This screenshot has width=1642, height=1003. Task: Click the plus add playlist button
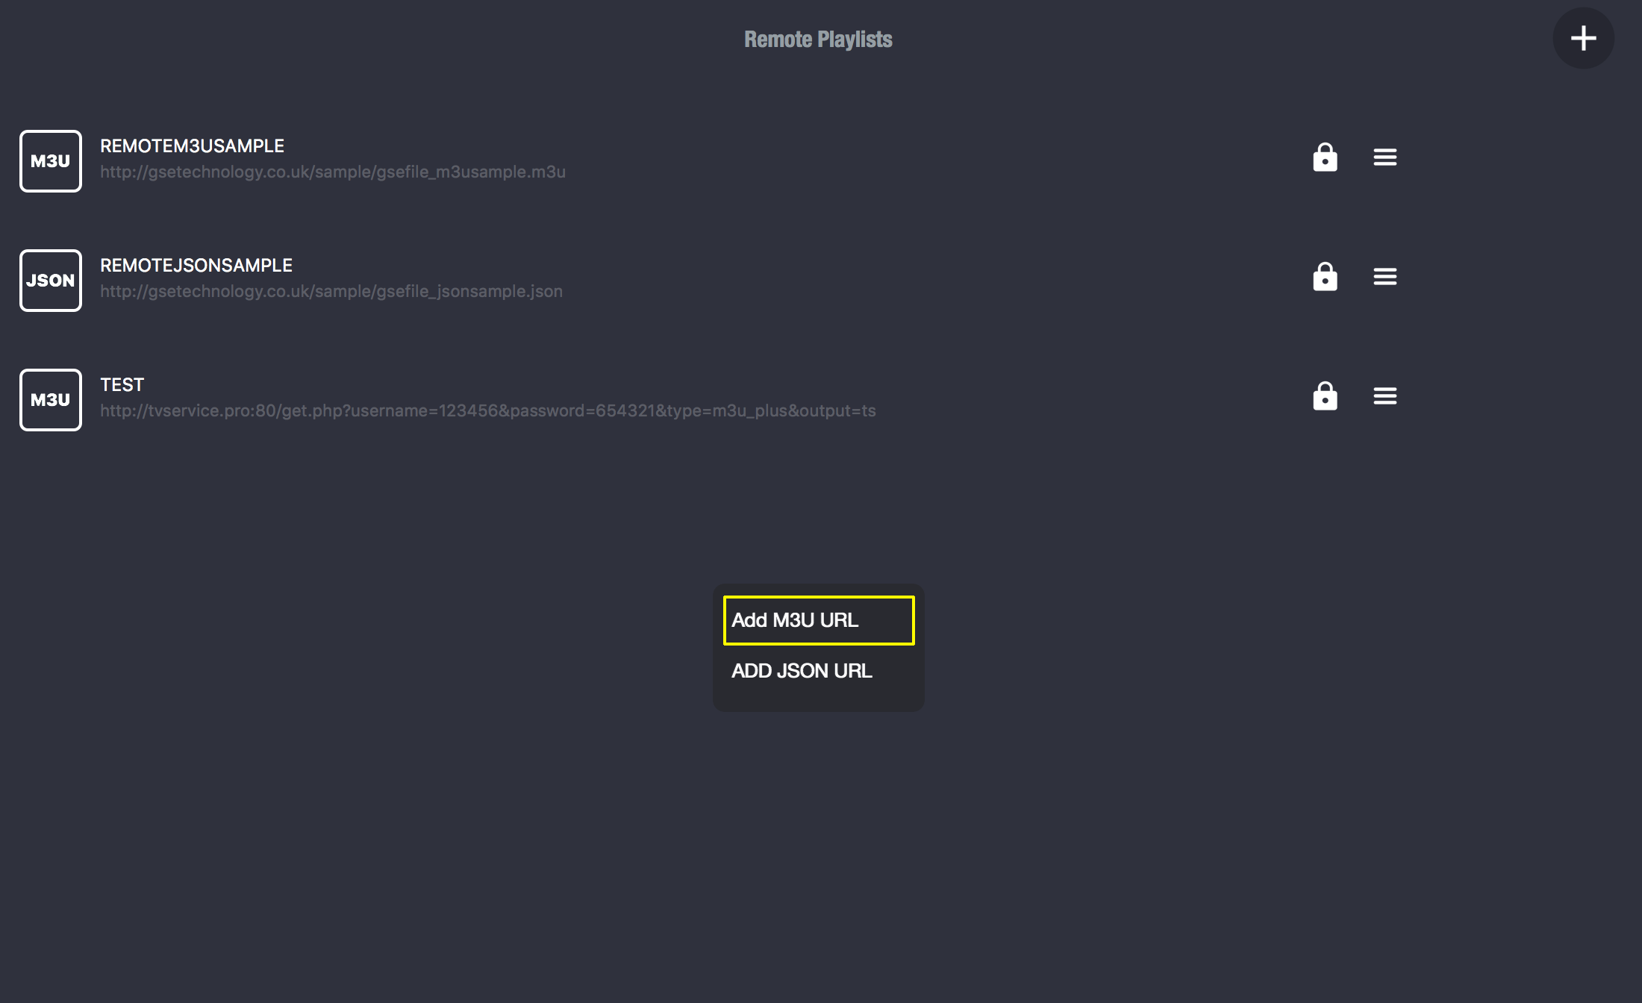1583,38
